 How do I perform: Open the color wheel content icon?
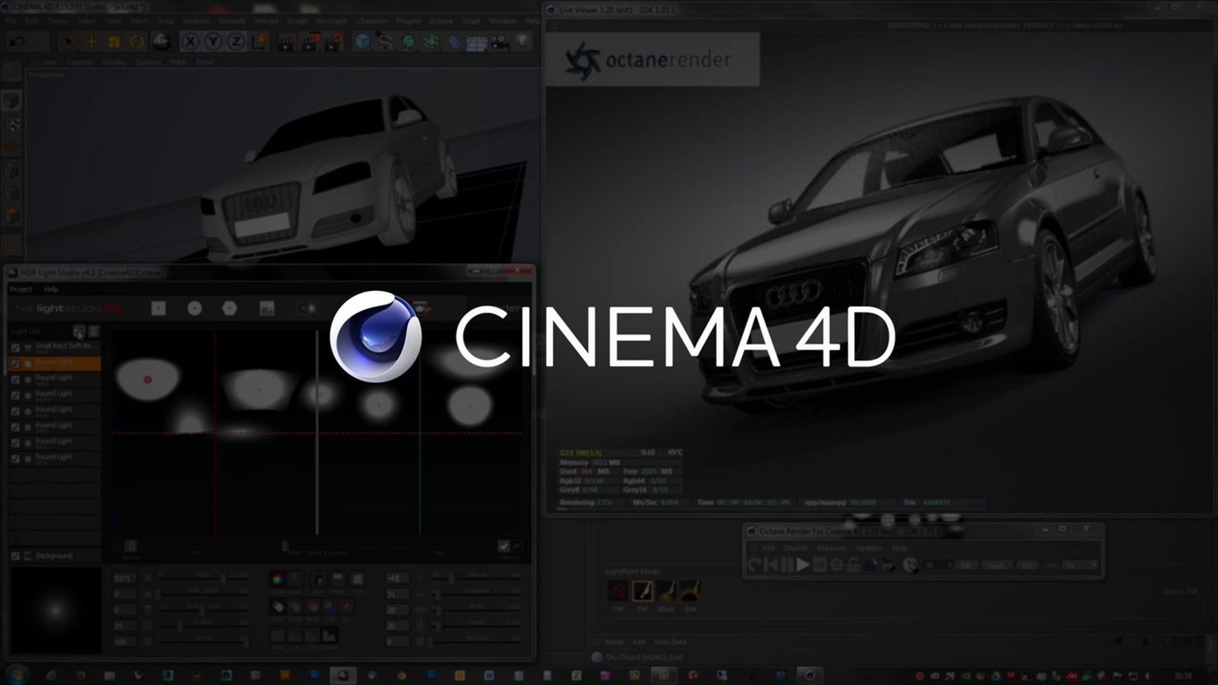(278, 579)
